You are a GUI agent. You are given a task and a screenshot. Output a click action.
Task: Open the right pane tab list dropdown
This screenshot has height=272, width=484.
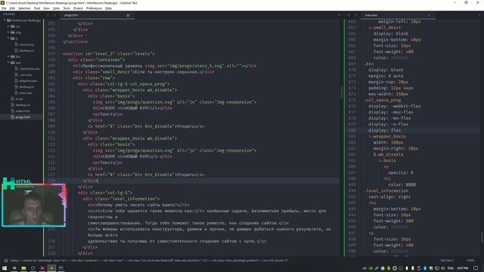pos(479,15)
